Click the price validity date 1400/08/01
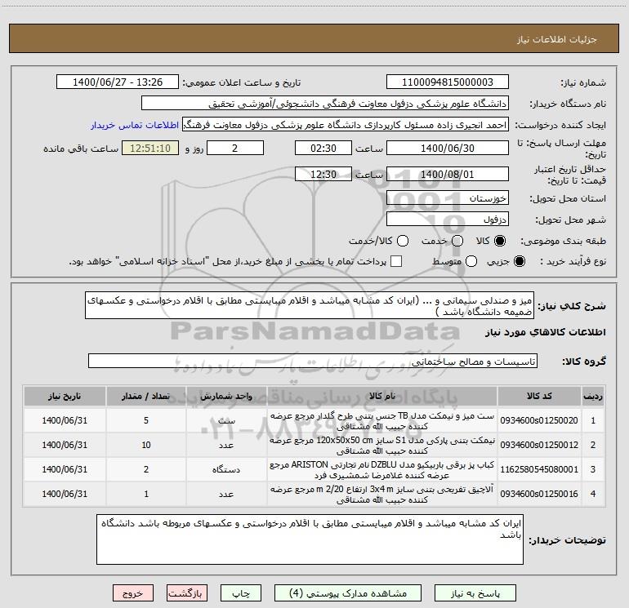The width and height of the screenshot is (629, 608). click(x=448, y=174)
